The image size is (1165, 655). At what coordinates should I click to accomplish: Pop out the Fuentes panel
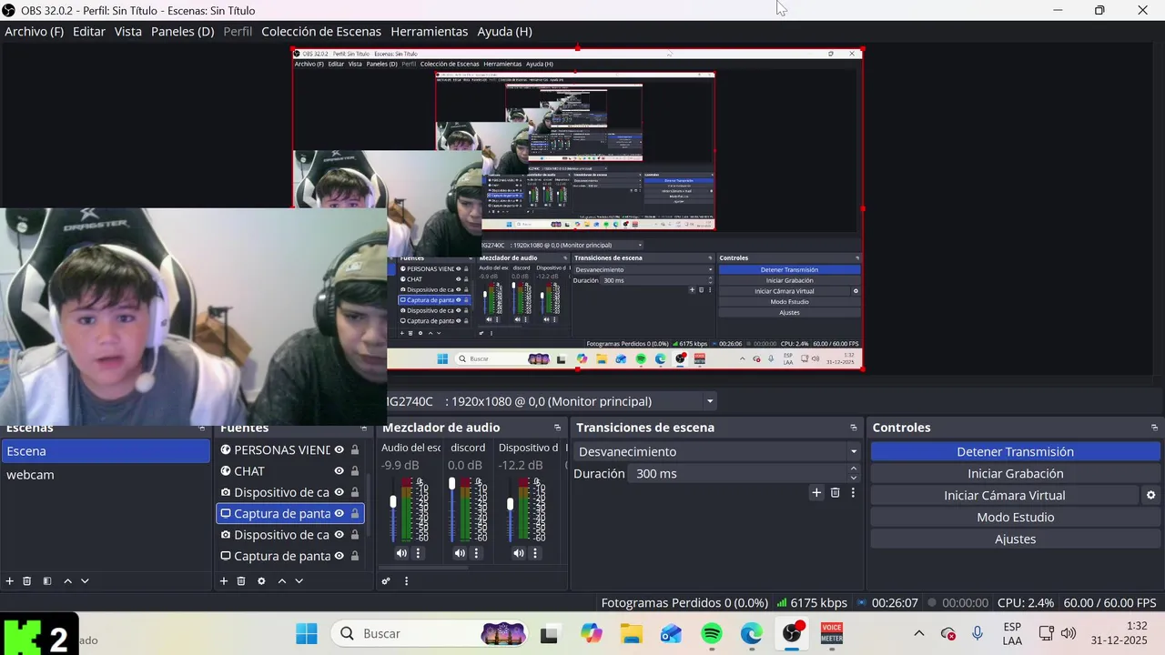click(x=363, y=428)
